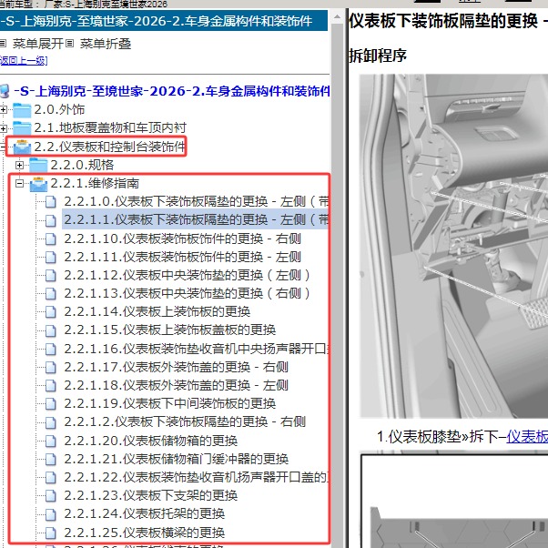
Task: Click the root computer icon of the tree
Action: tap(5, 91)
